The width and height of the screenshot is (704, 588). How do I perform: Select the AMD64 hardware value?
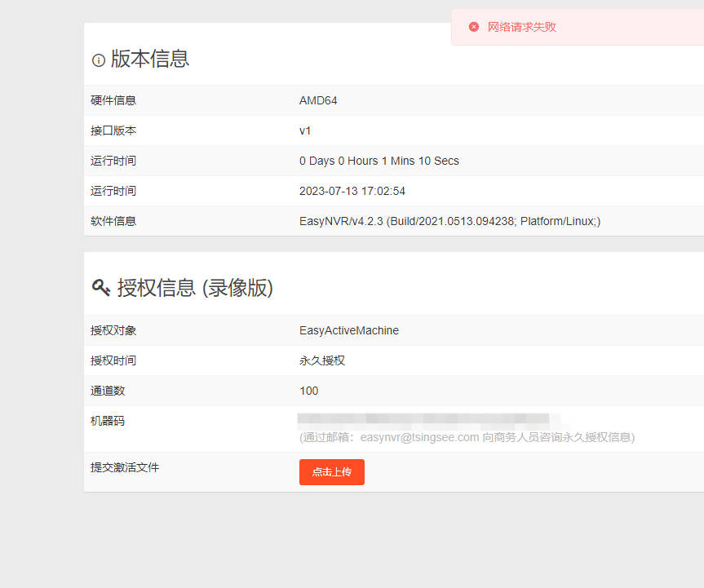(x=318, y=100)
